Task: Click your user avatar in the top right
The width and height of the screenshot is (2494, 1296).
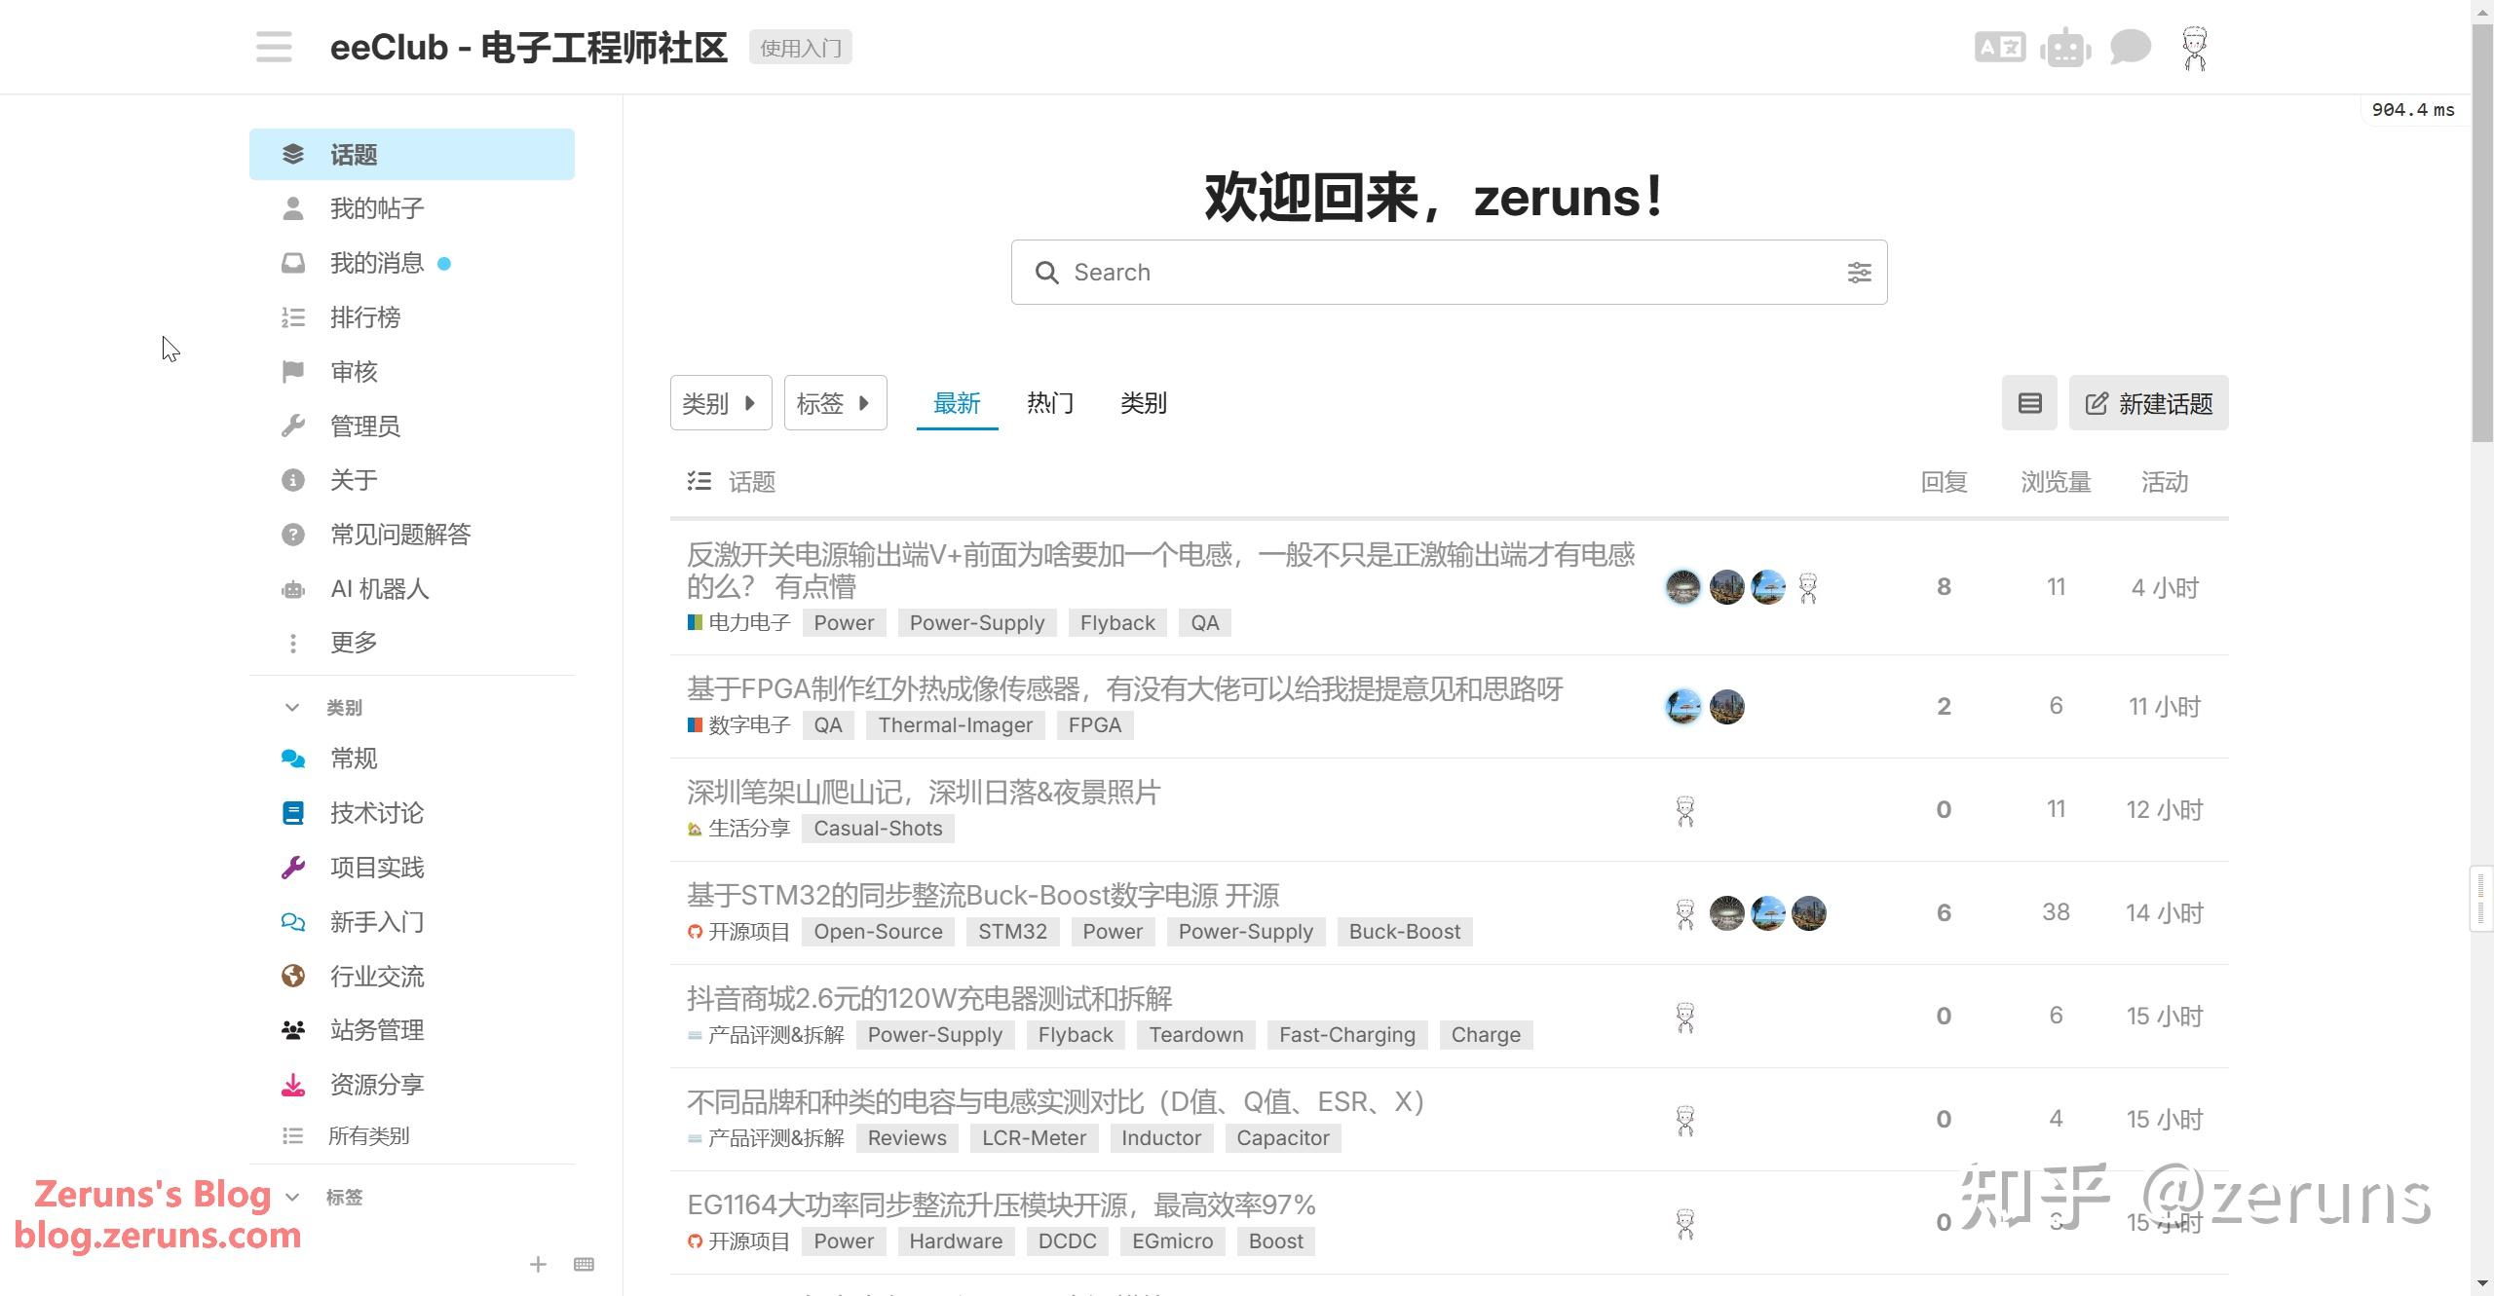Action: point(2194,47)
